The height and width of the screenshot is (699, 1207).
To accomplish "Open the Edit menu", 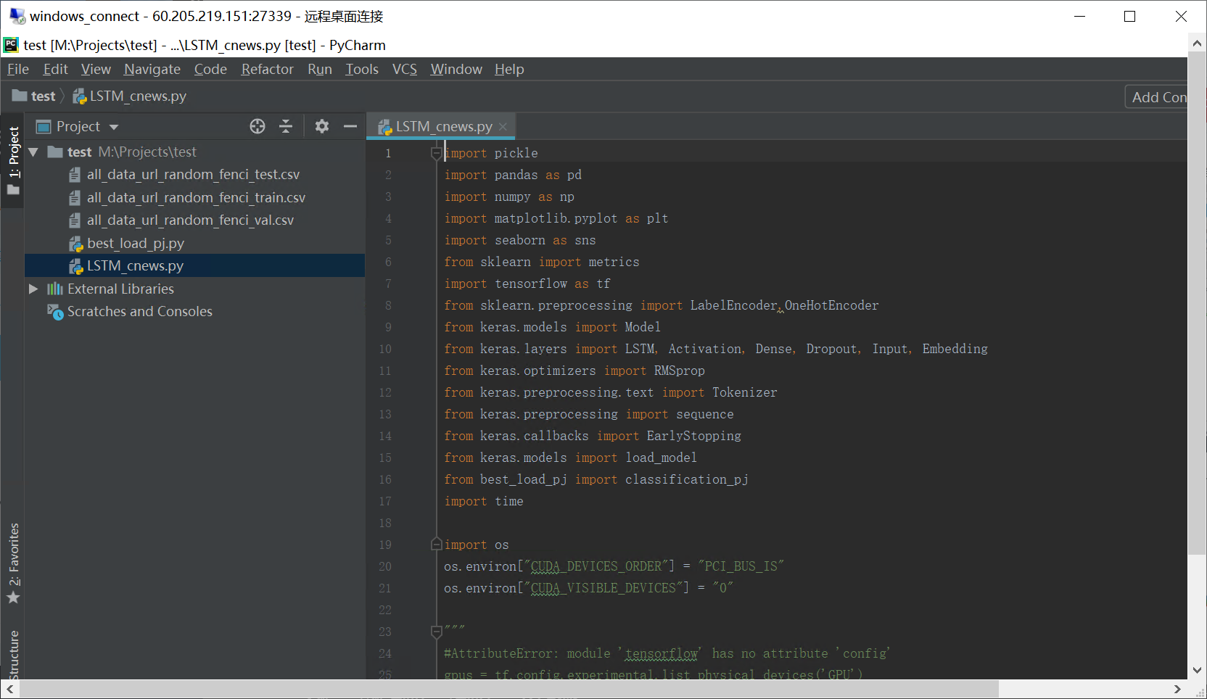I will tap(55, 69).
